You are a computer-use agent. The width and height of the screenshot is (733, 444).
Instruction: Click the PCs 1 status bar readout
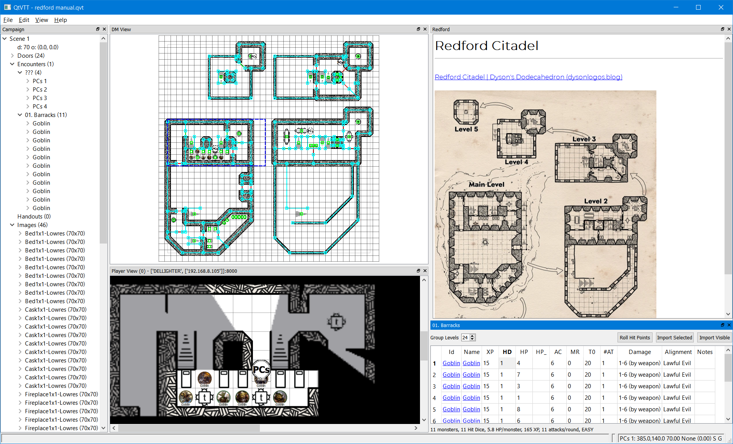coord(670,438)
